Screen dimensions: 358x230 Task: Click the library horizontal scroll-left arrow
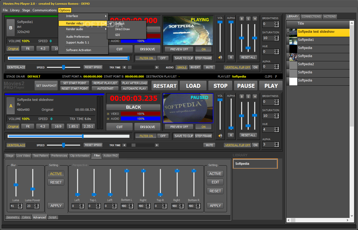click(x=288, y=220)
